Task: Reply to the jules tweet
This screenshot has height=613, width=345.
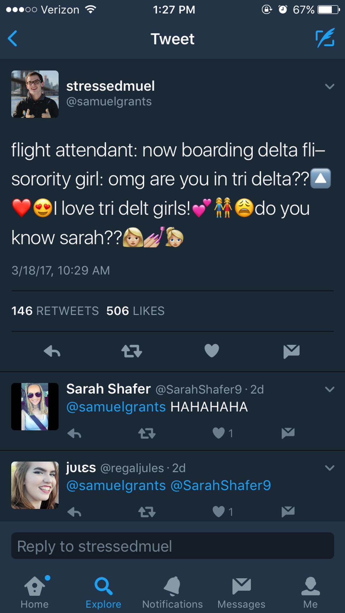Action: coord(74,512)
